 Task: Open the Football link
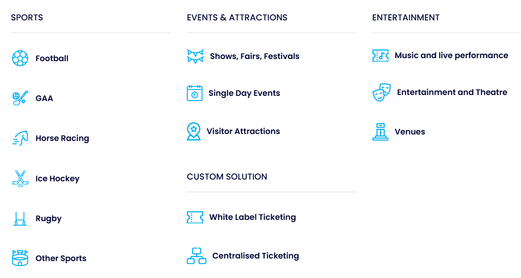(x=52, y=59)
